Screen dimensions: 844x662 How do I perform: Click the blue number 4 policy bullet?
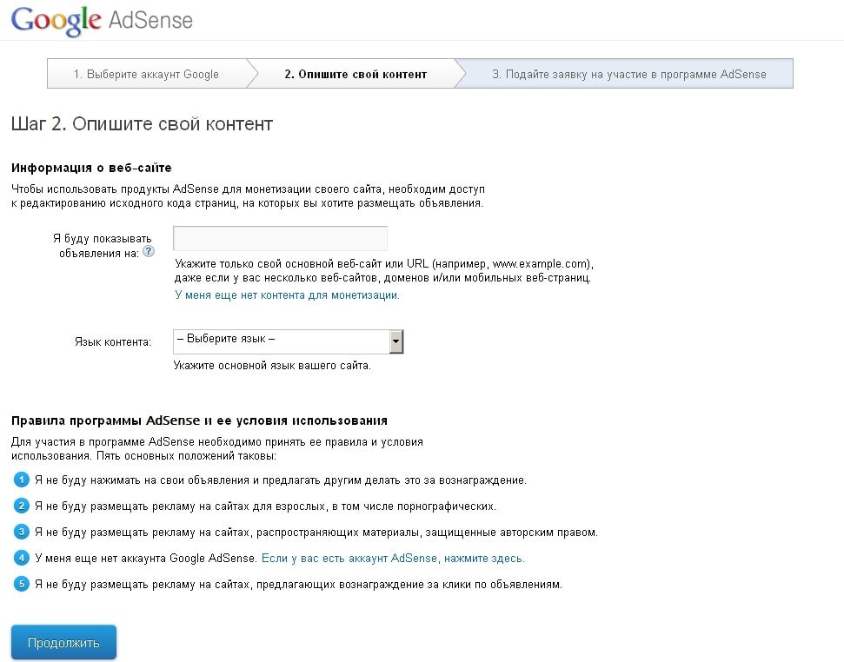pos(21,558)
